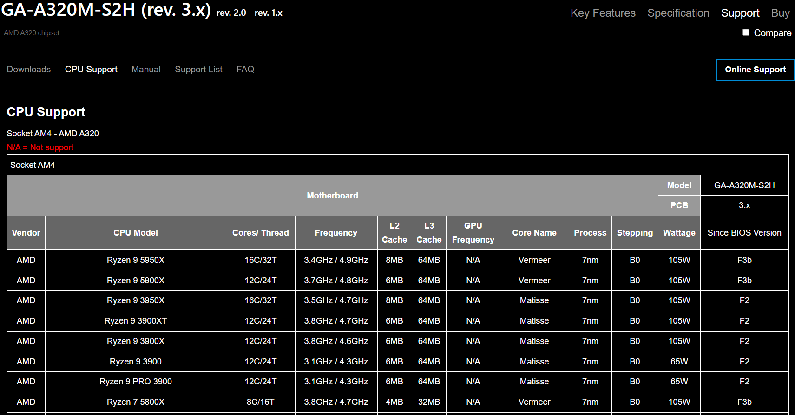The height and width of the screenshot is (415, 795).
Task: Click the Ryzen 9 5900X model cell
Action: (x=136, y=281)
